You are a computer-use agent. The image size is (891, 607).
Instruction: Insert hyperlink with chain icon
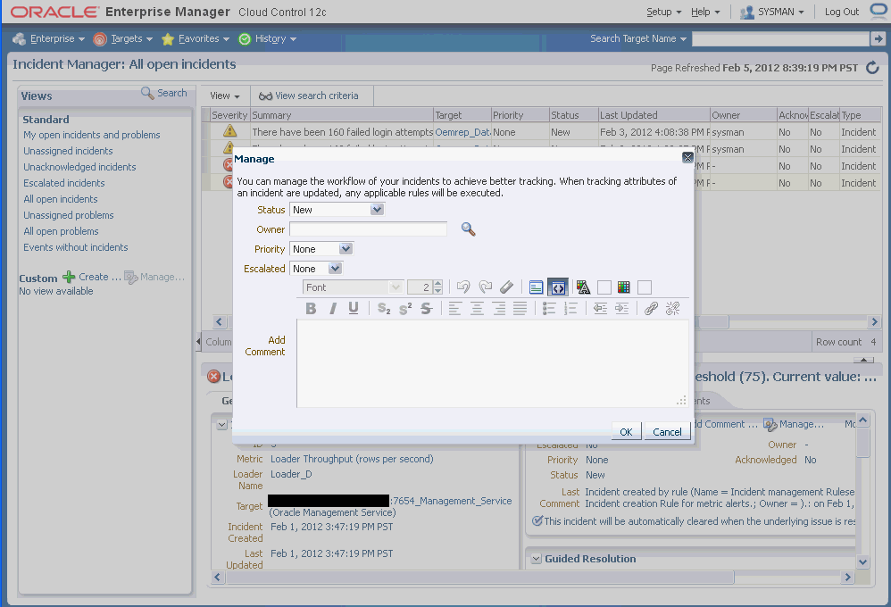651,309
